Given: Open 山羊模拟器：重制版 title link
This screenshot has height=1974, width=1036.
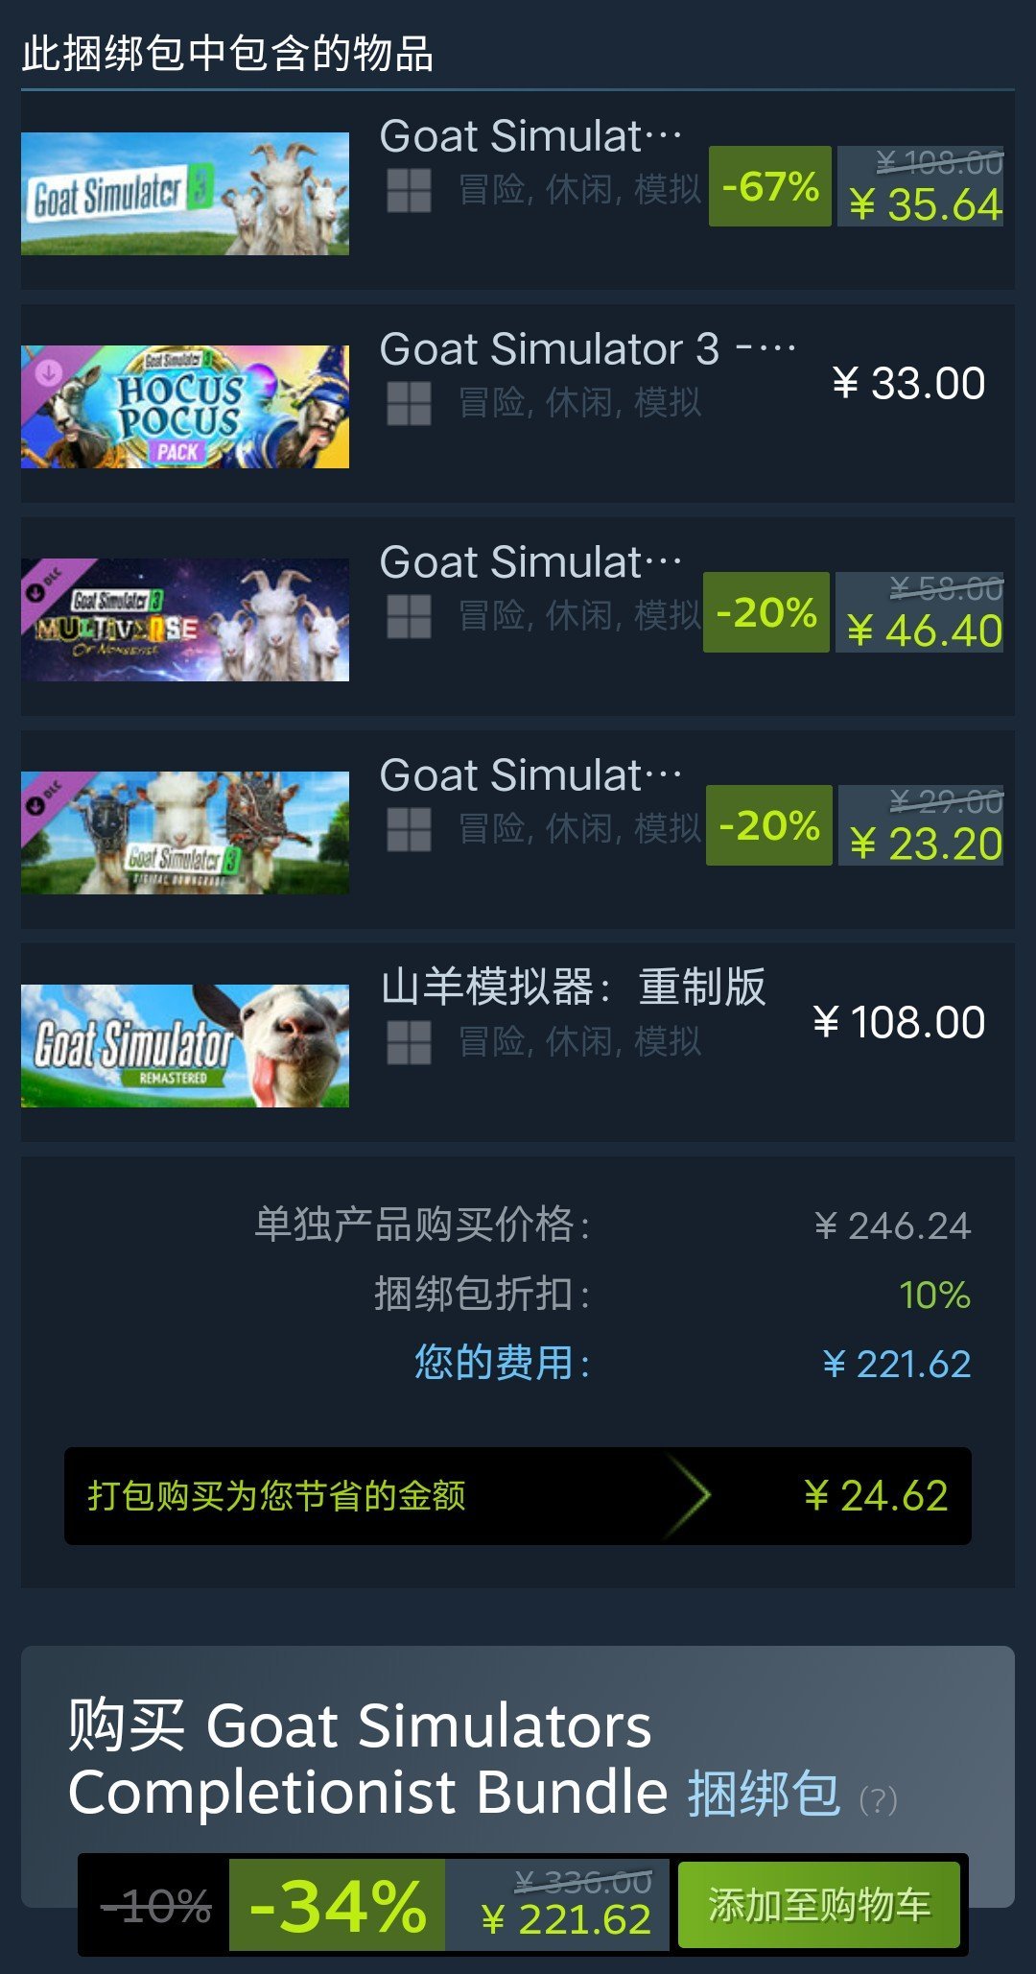Looking at the screenshot, I should tap(574, 987).
